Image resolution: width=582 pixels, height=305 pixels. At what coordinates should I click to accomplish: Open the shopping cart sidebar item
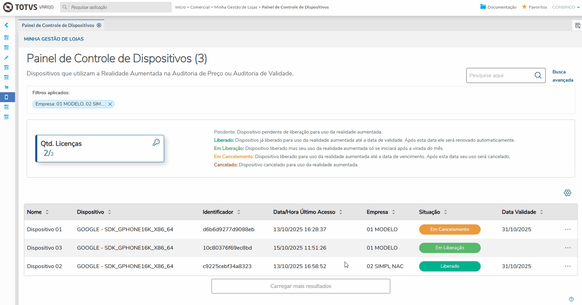click(x=6, y=87)
